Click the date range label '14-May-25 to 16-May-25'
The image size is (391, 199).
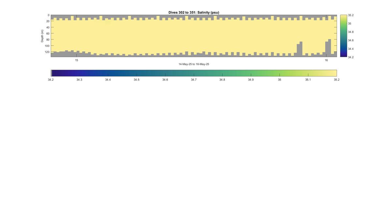click(x=194, y=64)
